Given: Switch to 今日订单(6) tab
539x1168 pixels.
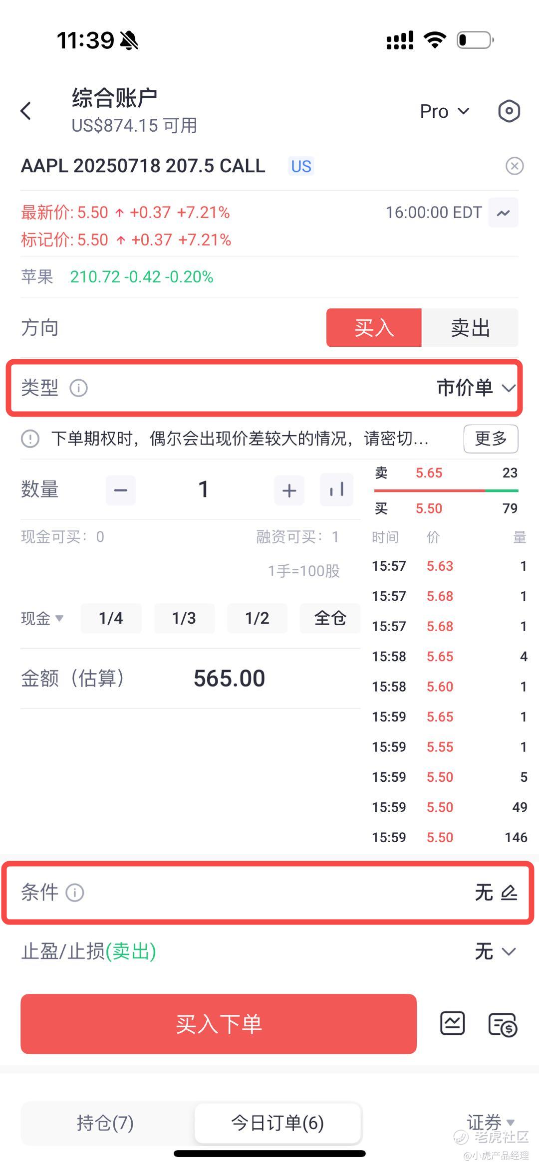Looking at the screenshot, I should 277,1123.
